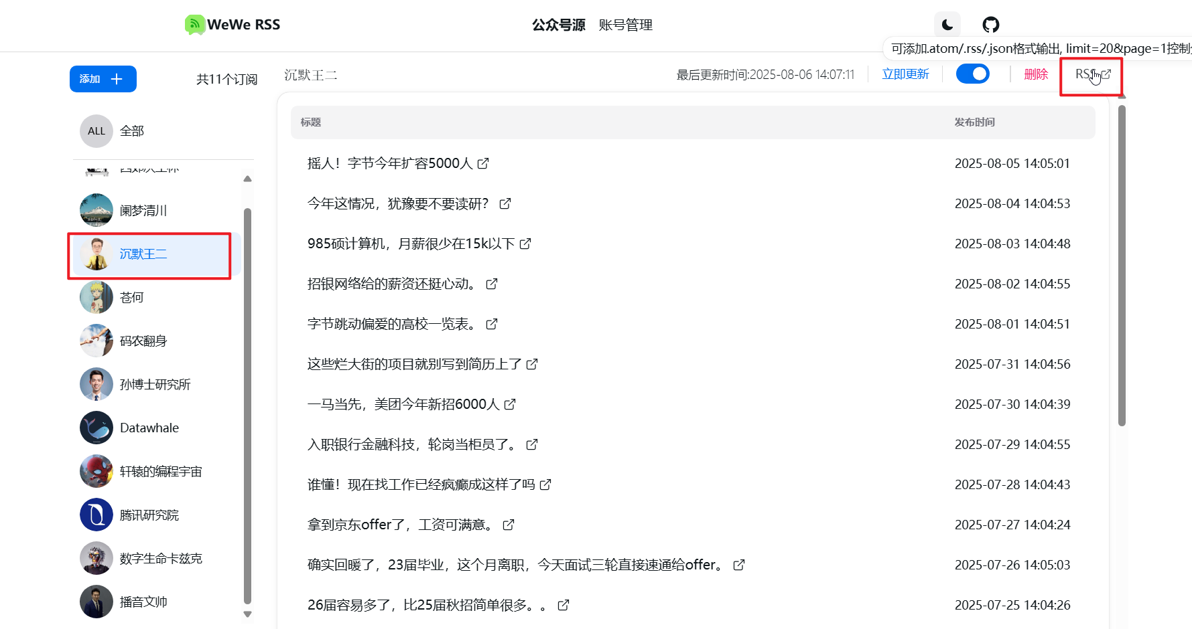Toggle dark mode moon icon

point(947,25)
